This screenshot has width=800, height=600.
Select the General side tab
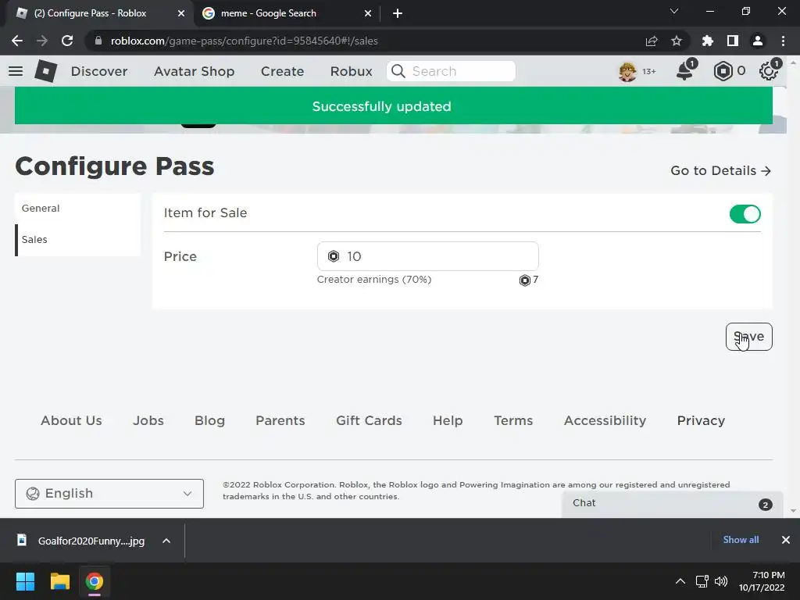coord(77,208)
